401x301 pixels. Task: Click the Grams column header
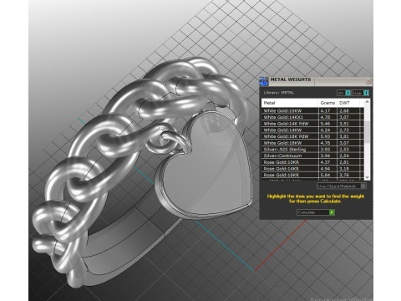[327, 103]
